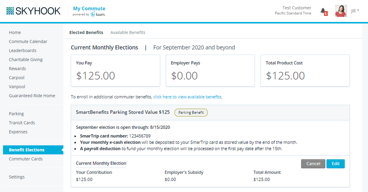Open Commute Calendar in sidebar
This screenshot has width=368, height=192.
tap(28, 42)
